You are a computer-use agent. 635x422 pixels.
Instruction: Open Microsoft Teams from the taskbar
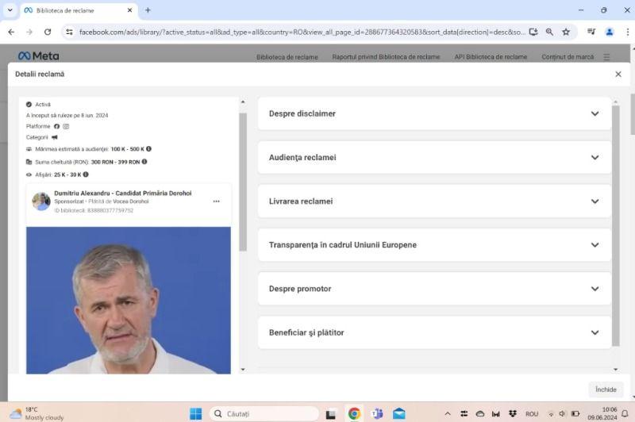coord(376,413)
